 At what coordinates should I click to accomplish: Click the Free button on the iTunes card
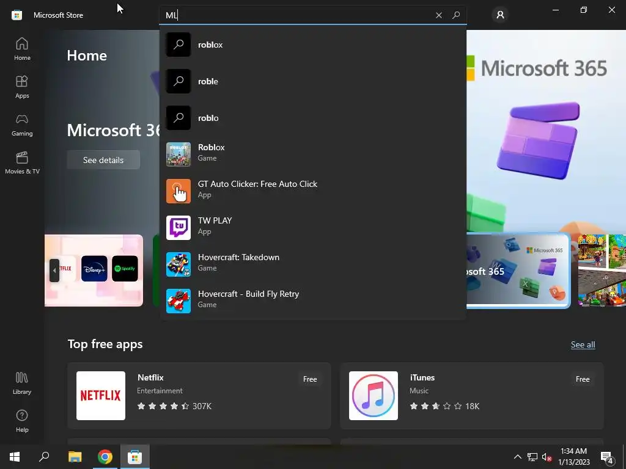[x=583, y=379]
